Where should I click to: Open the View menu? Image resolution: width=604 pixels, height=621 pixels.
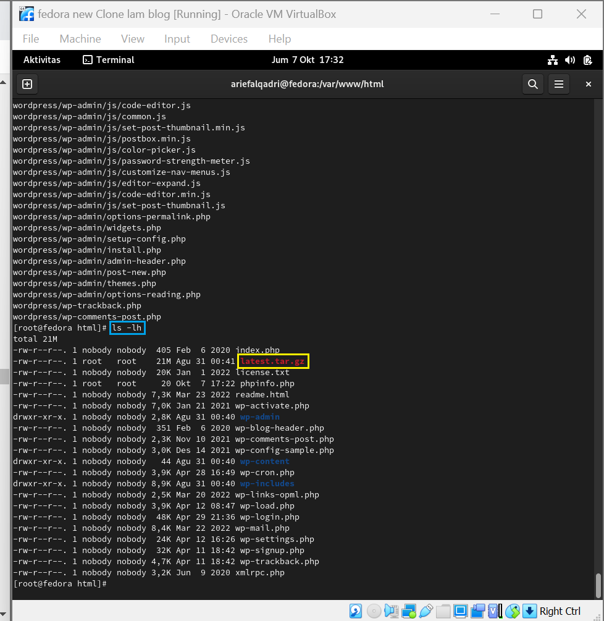click(133, 39)
